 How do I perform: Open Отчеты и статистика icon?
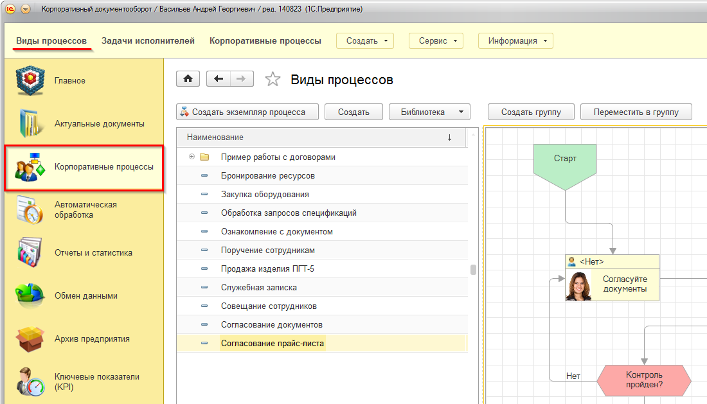tap(30, 253)
